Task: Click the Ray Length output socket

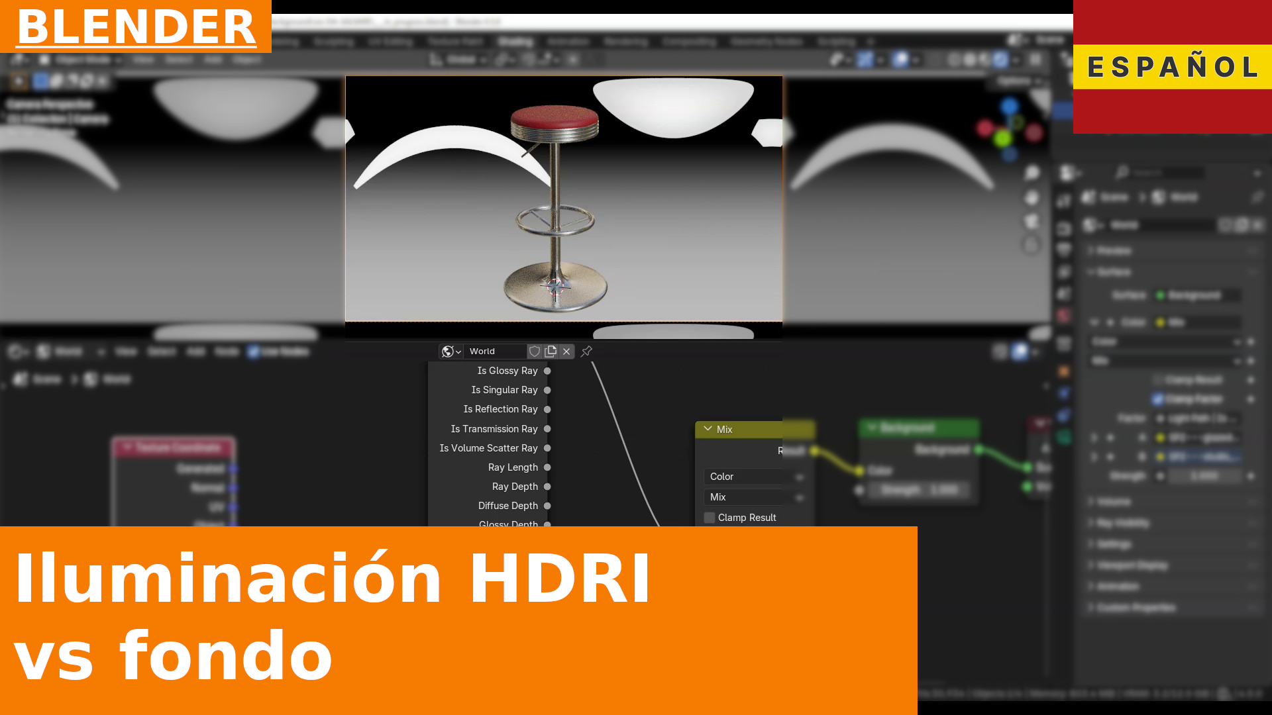Action: 547,467
